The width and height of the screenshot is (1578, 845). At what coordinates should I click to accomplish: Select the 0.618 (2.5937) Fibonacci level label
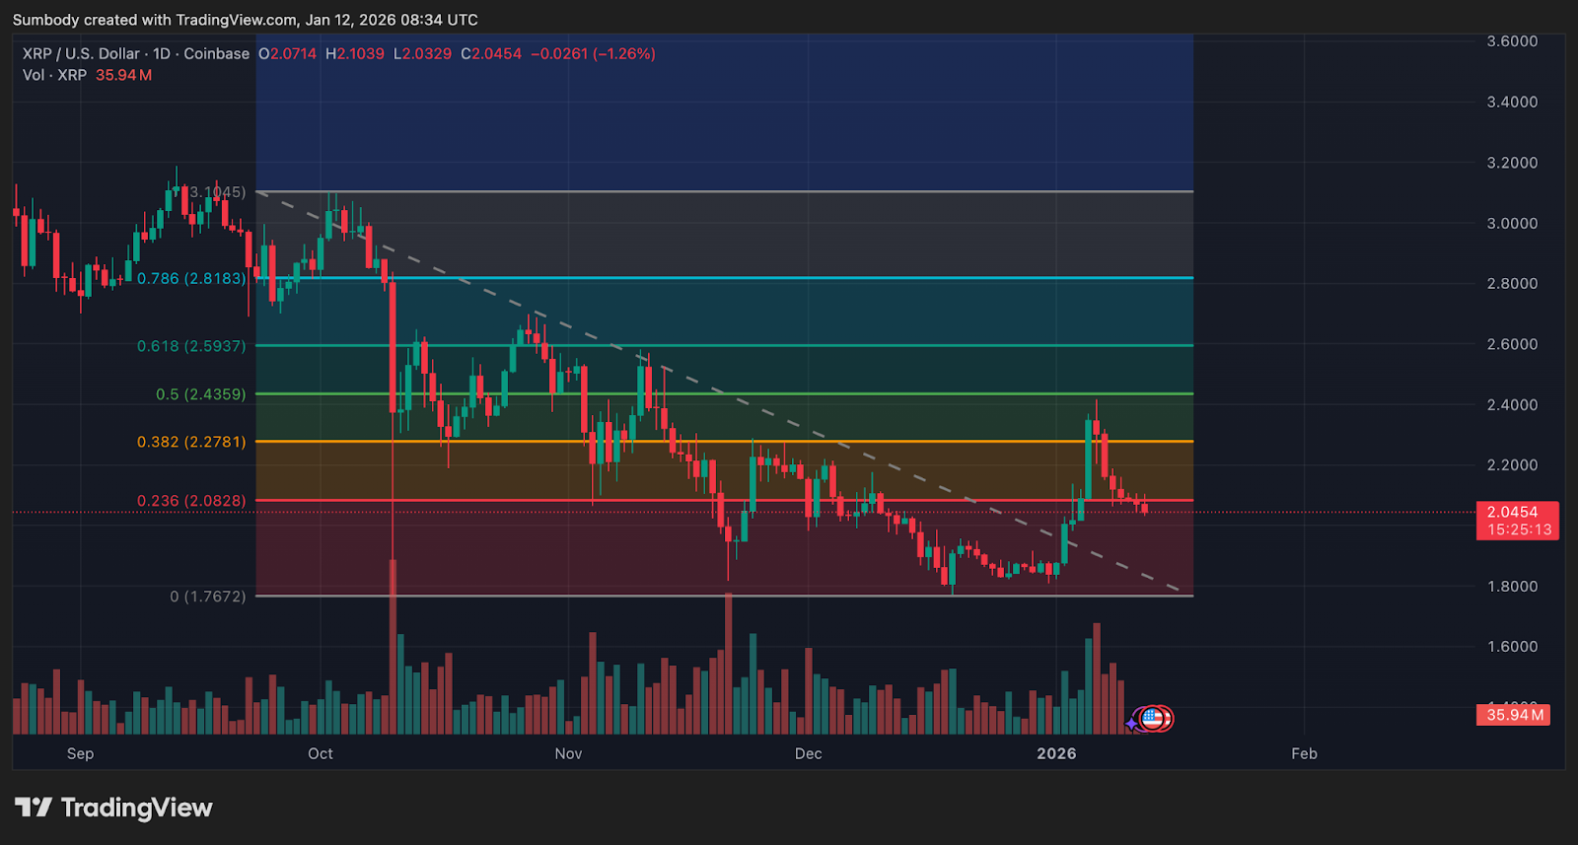click(191, 346)
